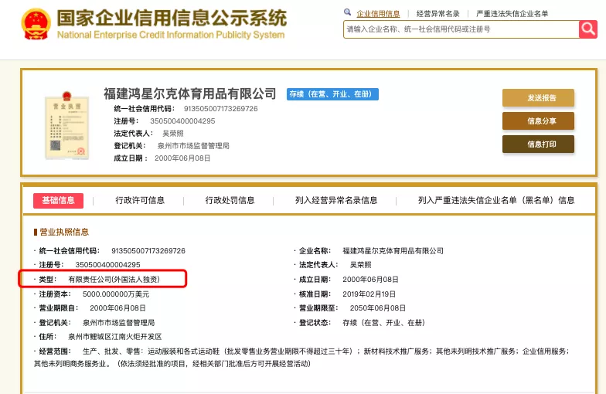The image size is (606, 394).
Task: Click the 经营范围 description text
Action: [x=301, y=357]
